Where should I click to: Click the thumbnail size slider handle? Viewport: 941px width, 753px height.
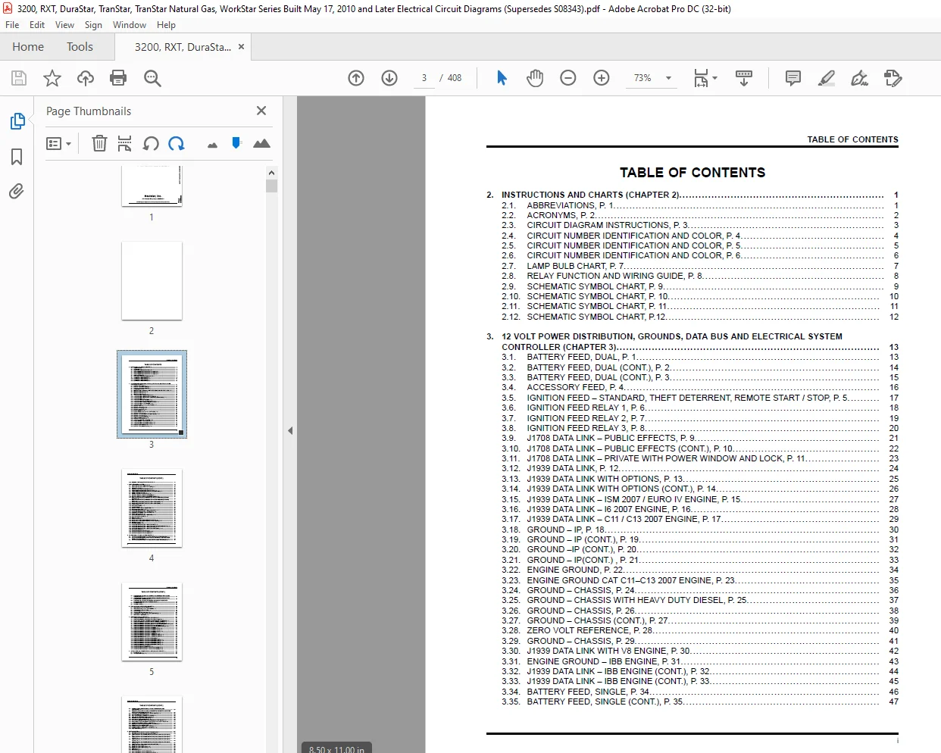236,142
